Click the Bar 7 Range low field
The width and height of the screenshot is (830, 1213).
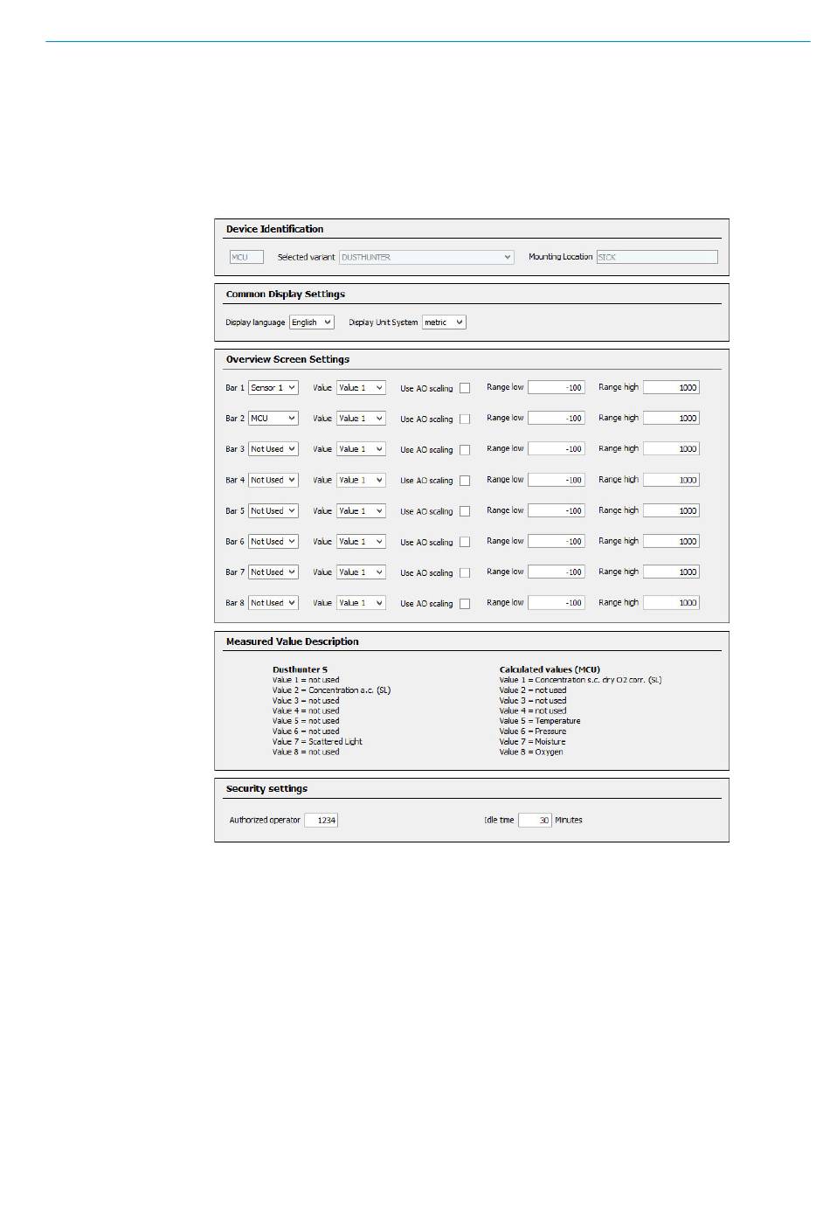tap(556, 572)
